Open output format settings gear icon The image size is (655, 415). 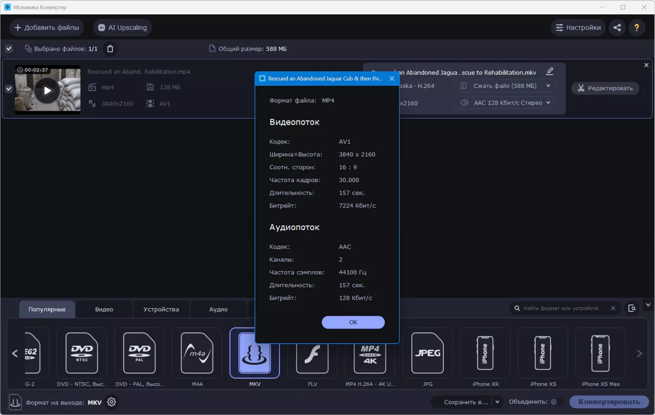click(x=112, y=402)
